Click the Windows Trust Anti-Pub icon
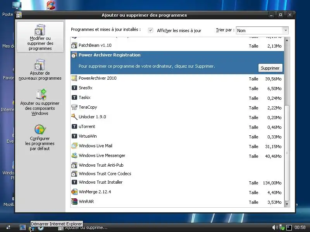 coord(74,165)
